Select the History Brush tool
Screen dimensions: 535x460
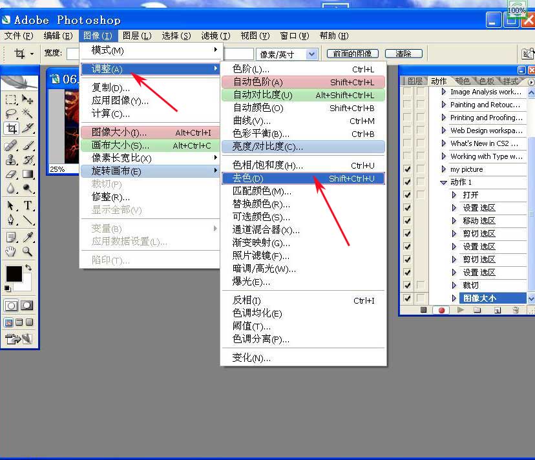(x=27, y=160)
